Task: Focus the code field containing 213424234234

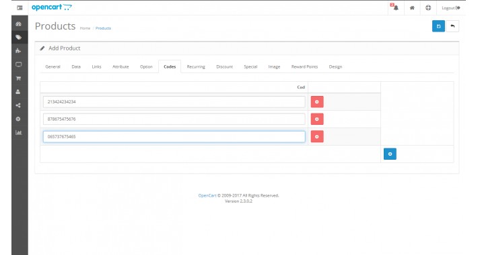Action: [174, 102]
